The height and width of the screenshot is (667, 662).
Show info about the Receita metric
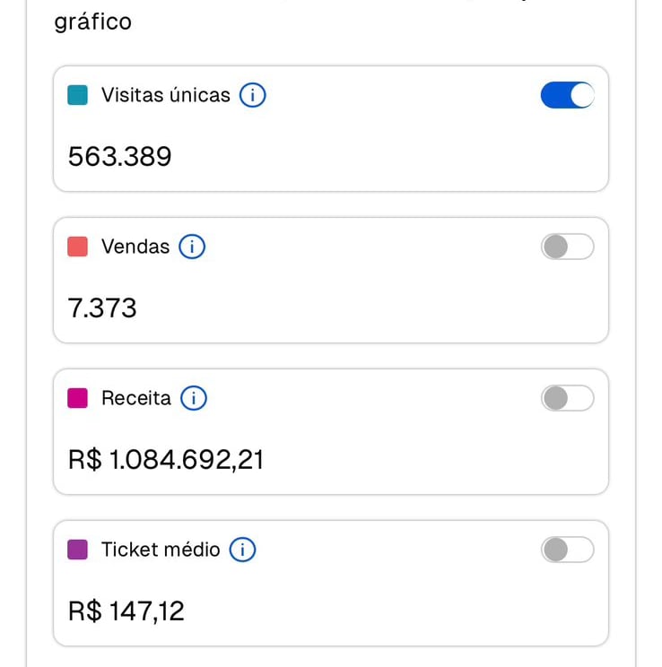pos(194,398)
